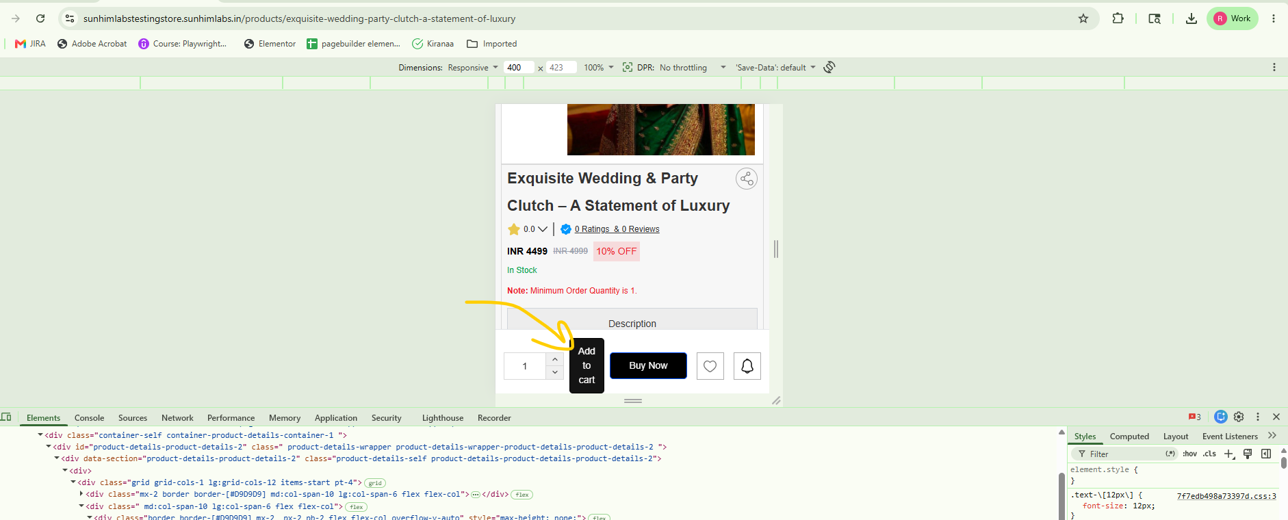Expand the 0.0 rating chevron
Viewport: 1288px width, 520px height.
(543, 229)
